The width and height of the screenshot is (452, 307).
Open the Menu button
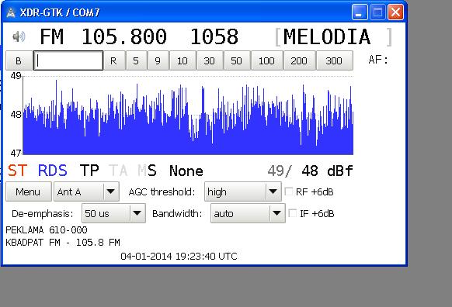(x=28, y=191)
